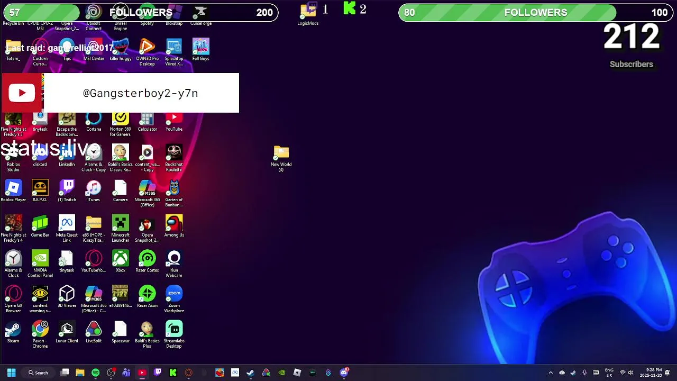Open the Game Bar desktop icon
Screen dimensions: 677x381
pyautogui.click(x=40, y=226)
